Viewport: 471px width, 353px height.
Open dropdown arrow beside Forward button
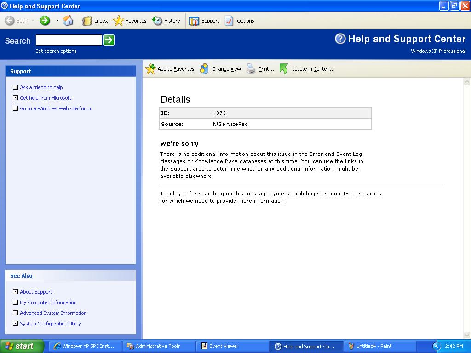(x=57, y=21)
